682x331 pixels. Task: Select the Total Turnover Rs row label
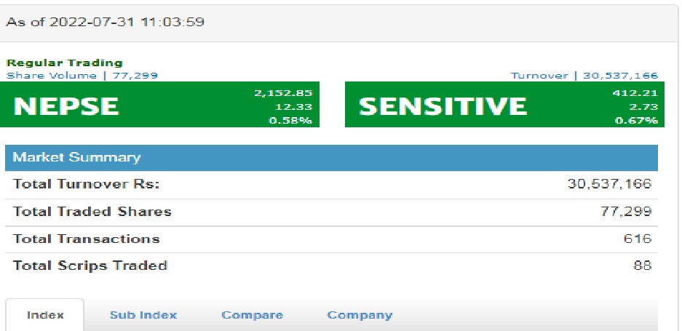click(x=86, y=184)
